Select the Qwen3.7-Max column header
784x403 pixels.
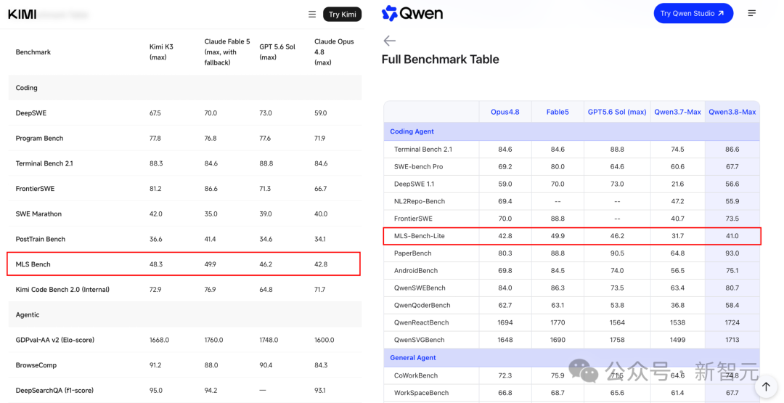click(677, 112)
